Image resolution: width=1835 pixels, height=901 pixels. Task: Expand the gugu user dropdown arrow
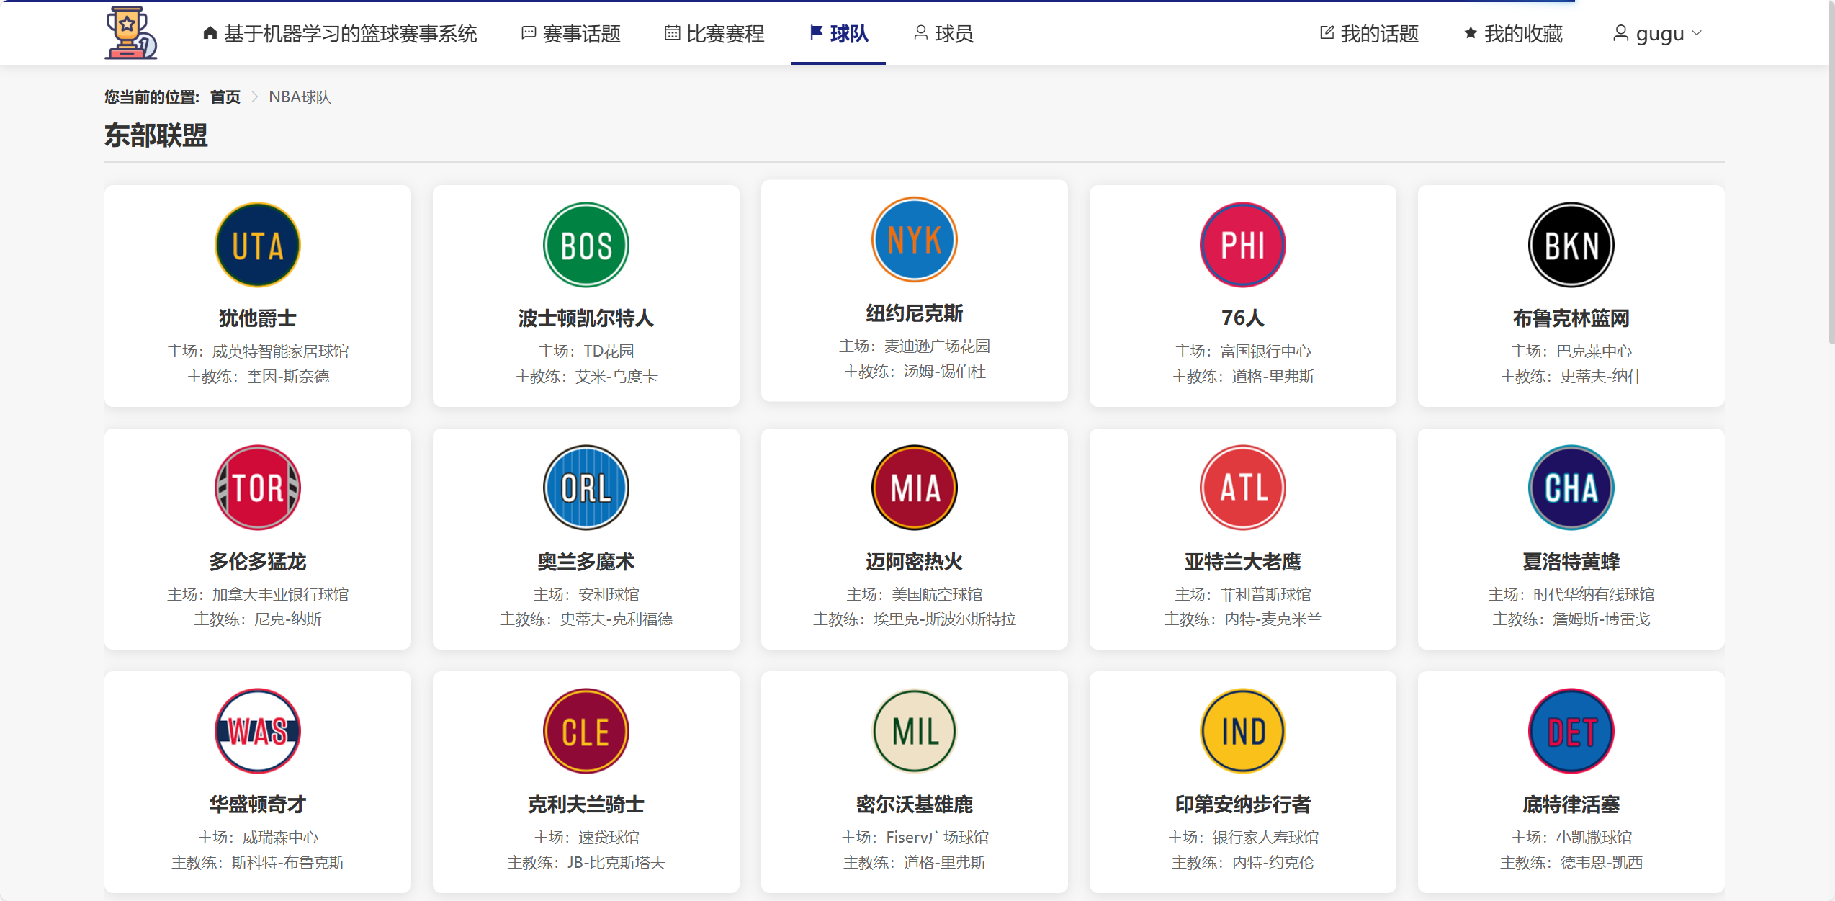click(x=1697, y=33)
